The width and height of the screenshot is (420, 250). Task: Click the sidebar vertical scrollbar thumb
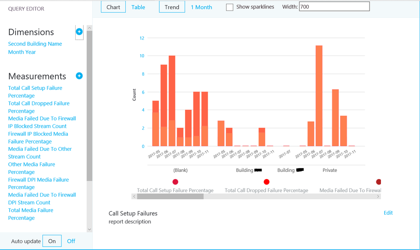(90, 106)
